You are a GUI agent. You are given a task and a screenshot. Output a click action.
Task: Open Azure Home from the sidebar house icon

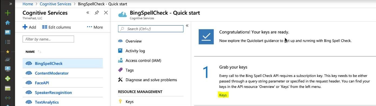[8, 23]
